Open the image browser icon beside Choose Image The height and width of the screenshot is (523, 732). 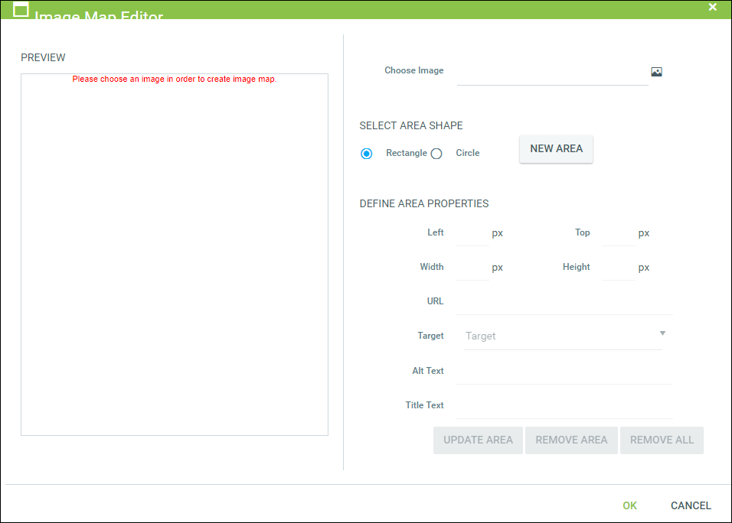tap(656, 72)
